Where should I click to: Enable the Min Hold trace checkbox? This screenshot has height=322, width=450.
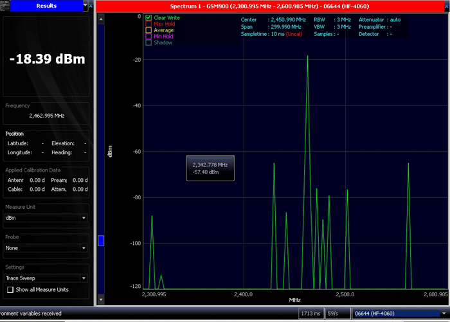click(148, 37)
